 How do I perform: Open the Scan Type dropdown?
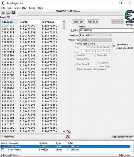[x=96, y=35]
